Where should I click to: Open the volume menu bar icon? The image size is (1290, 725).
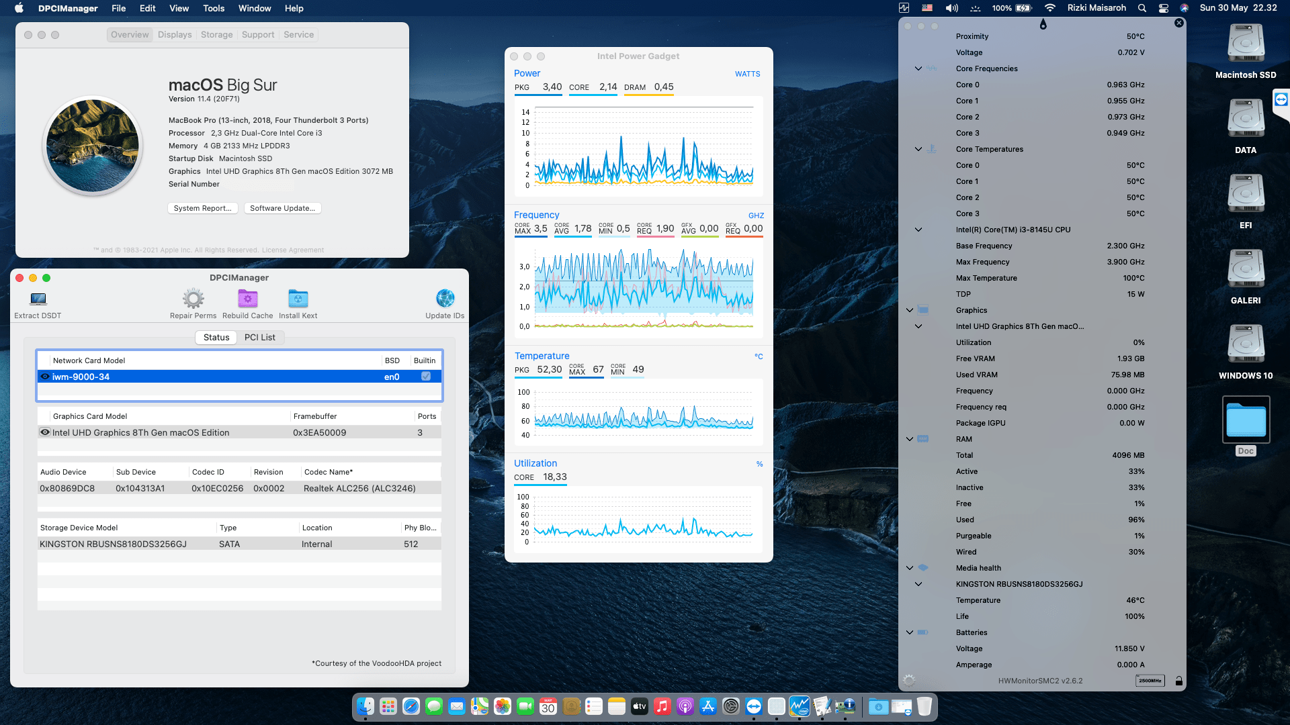point(951,8)
